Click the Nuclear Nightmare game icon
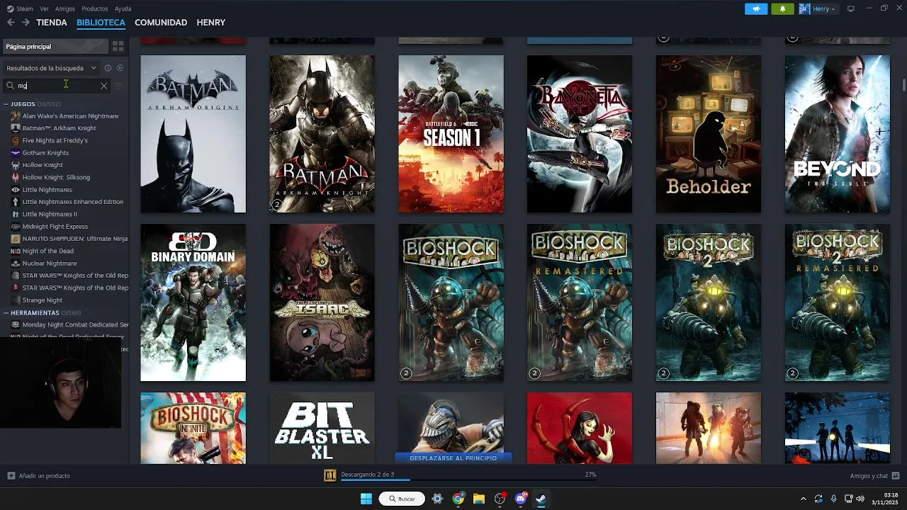The height and width of the screenshot is (510, 907). pyautogui.click(x=16, y=263)
